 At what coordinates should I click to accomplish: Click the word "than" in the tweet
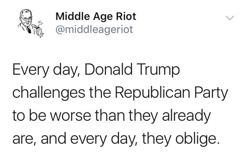(110, 116)
